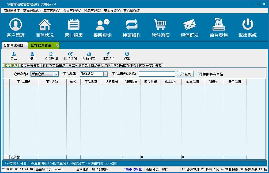Click 当前账套: 默认数据库 status text
The width and height of the screenshot is (269, 173).
pyautogui.click(x=92, y=170)
